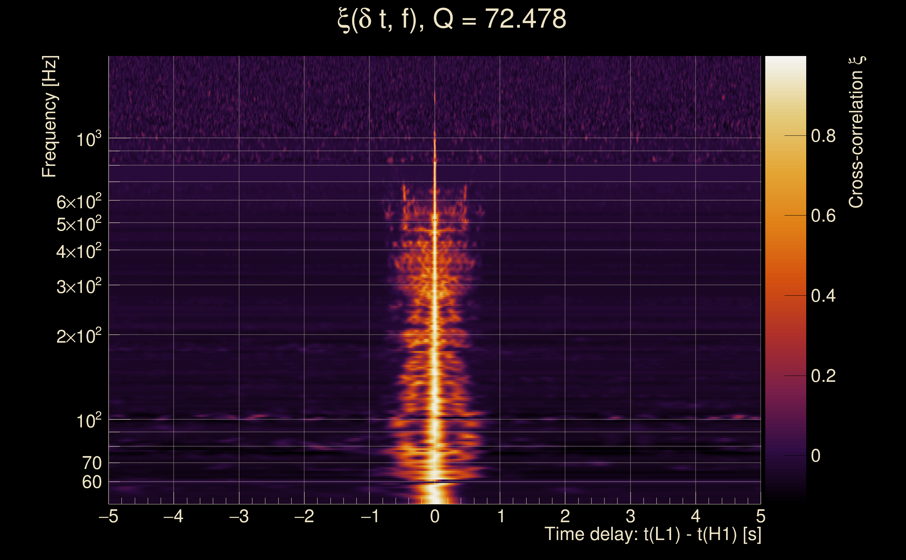Image resolution: width=906 pixels, height=560 pixels.
Task: Click the 0.2 colorbar tick label
Action: (x=823, y=376)
